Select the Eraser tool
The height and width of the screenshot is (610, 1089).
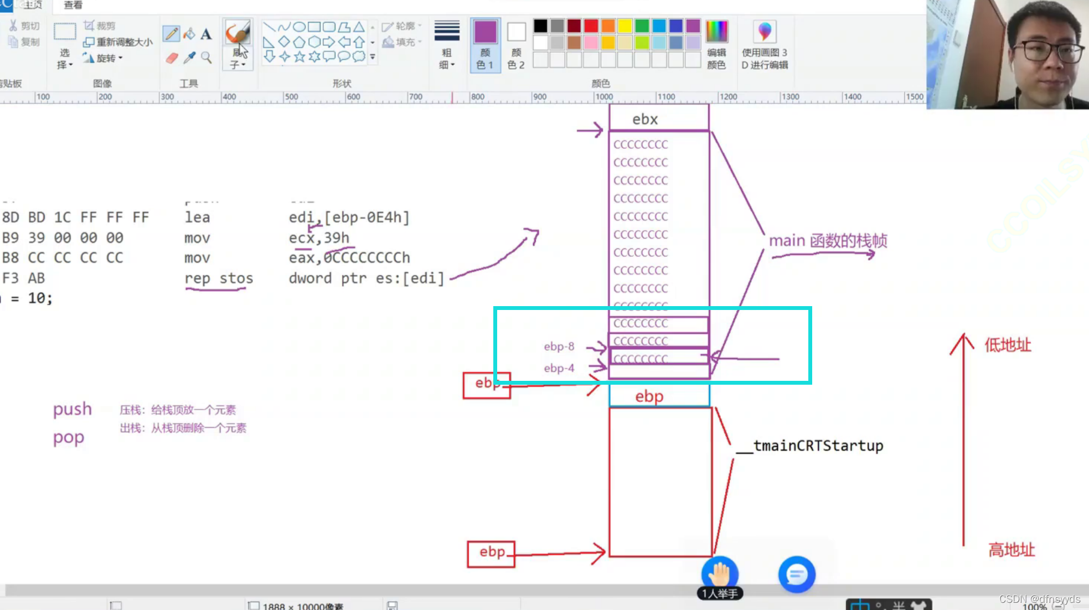[x=172, y=58]
